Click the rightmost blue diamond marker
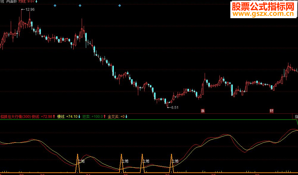298x175 pixels. [119, 6]
